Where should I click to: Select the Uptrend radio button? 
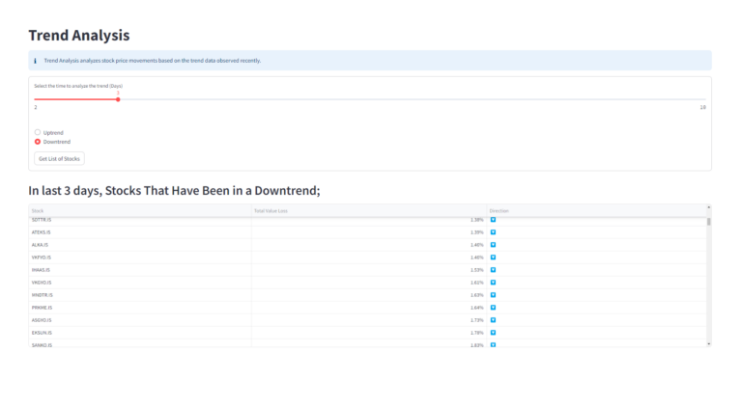pos(38,132)
